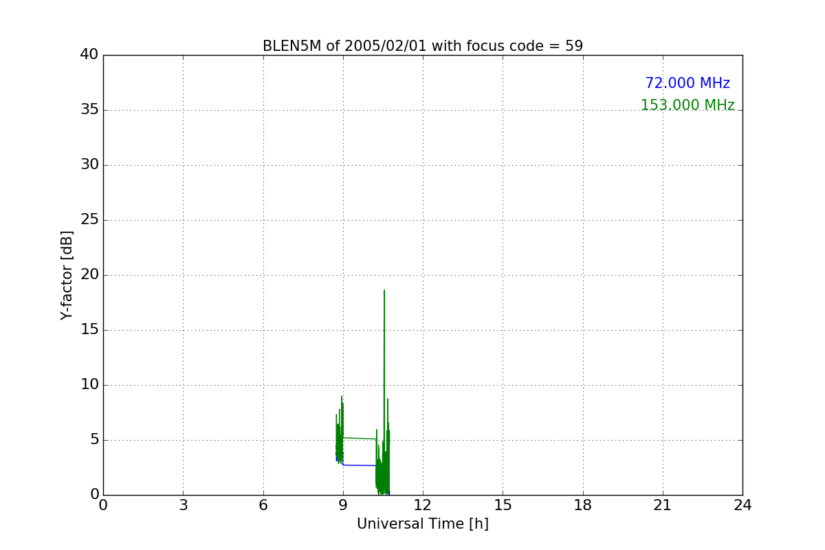This screenshot has height=550, width=825.
Task: Click the x-axis tick label '9'
Action: (343, 505)
